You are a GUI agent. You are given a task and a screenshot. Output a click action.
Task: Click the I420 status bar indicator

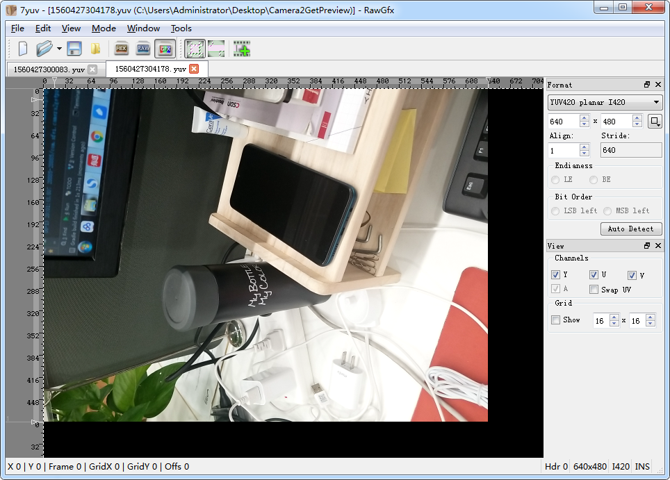[x=621, y=466]
